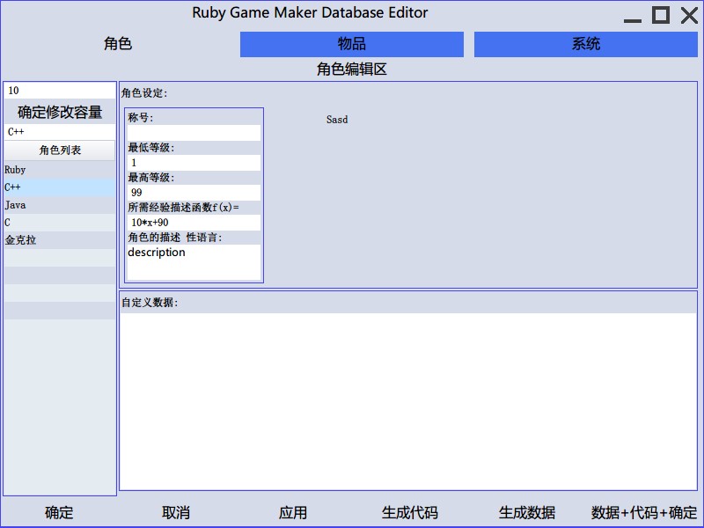Click 生成代码 to generate code

click(410, 512)
